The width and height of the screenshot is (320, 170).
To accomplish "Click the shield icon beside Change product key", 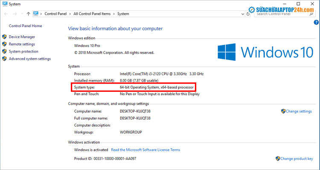I will click(277, 159).
